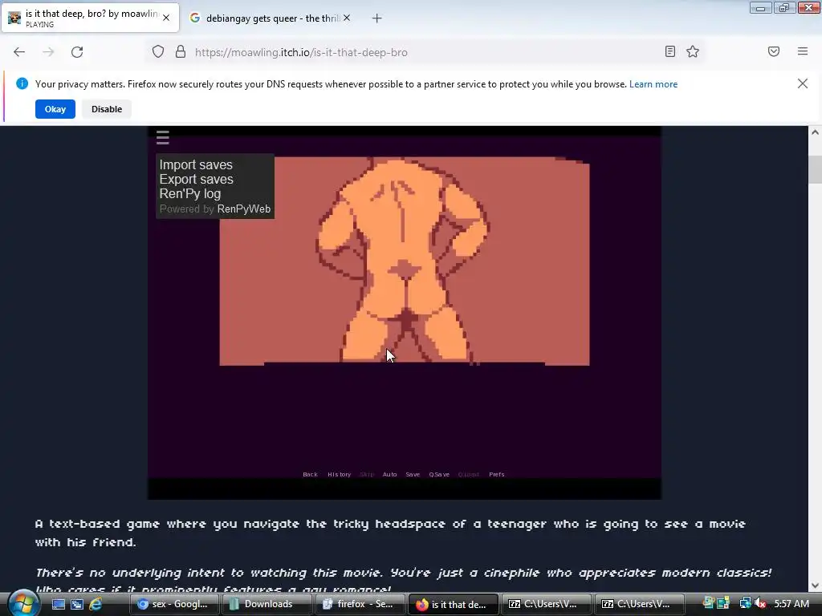Click the Okay button

[55, 109]
